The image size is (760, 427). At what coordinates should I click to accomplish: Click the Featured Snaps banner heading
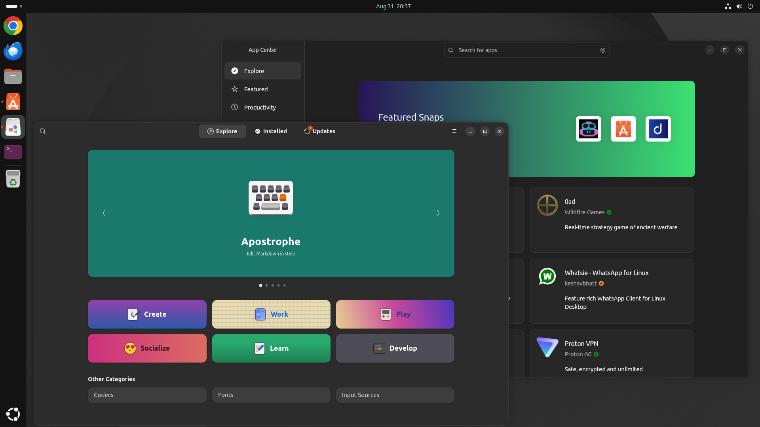pos(411,117)
